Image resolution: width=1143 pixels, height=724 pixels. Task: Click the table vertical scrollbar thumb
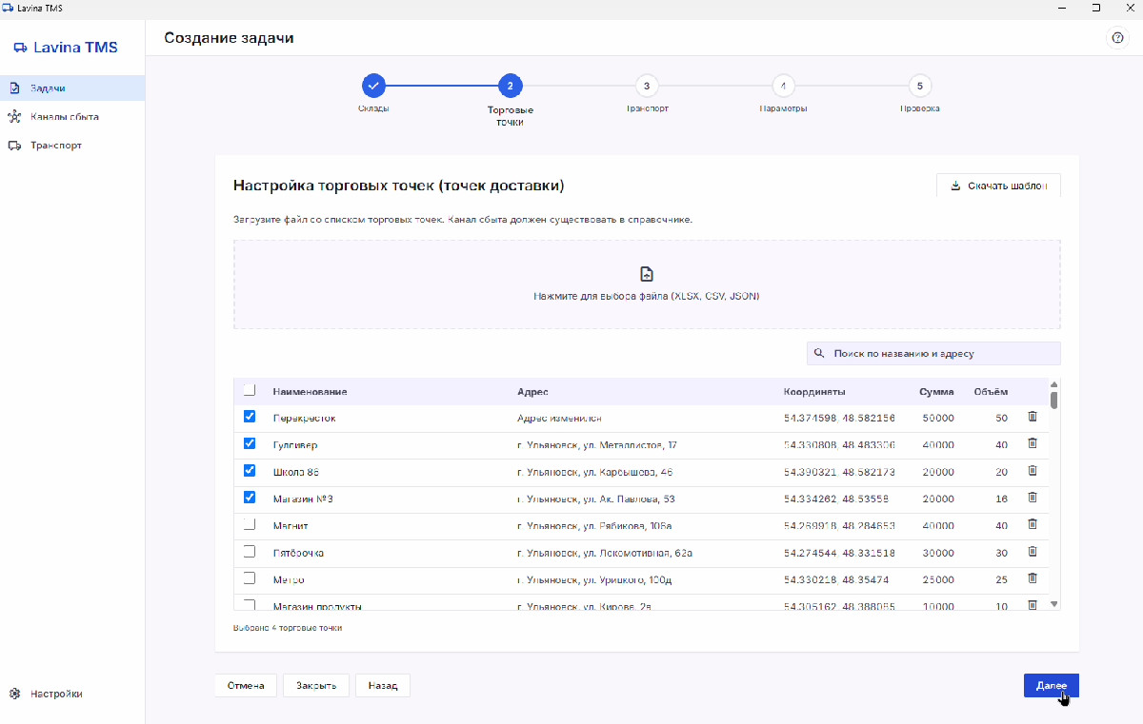click(x=1053, y=399)
